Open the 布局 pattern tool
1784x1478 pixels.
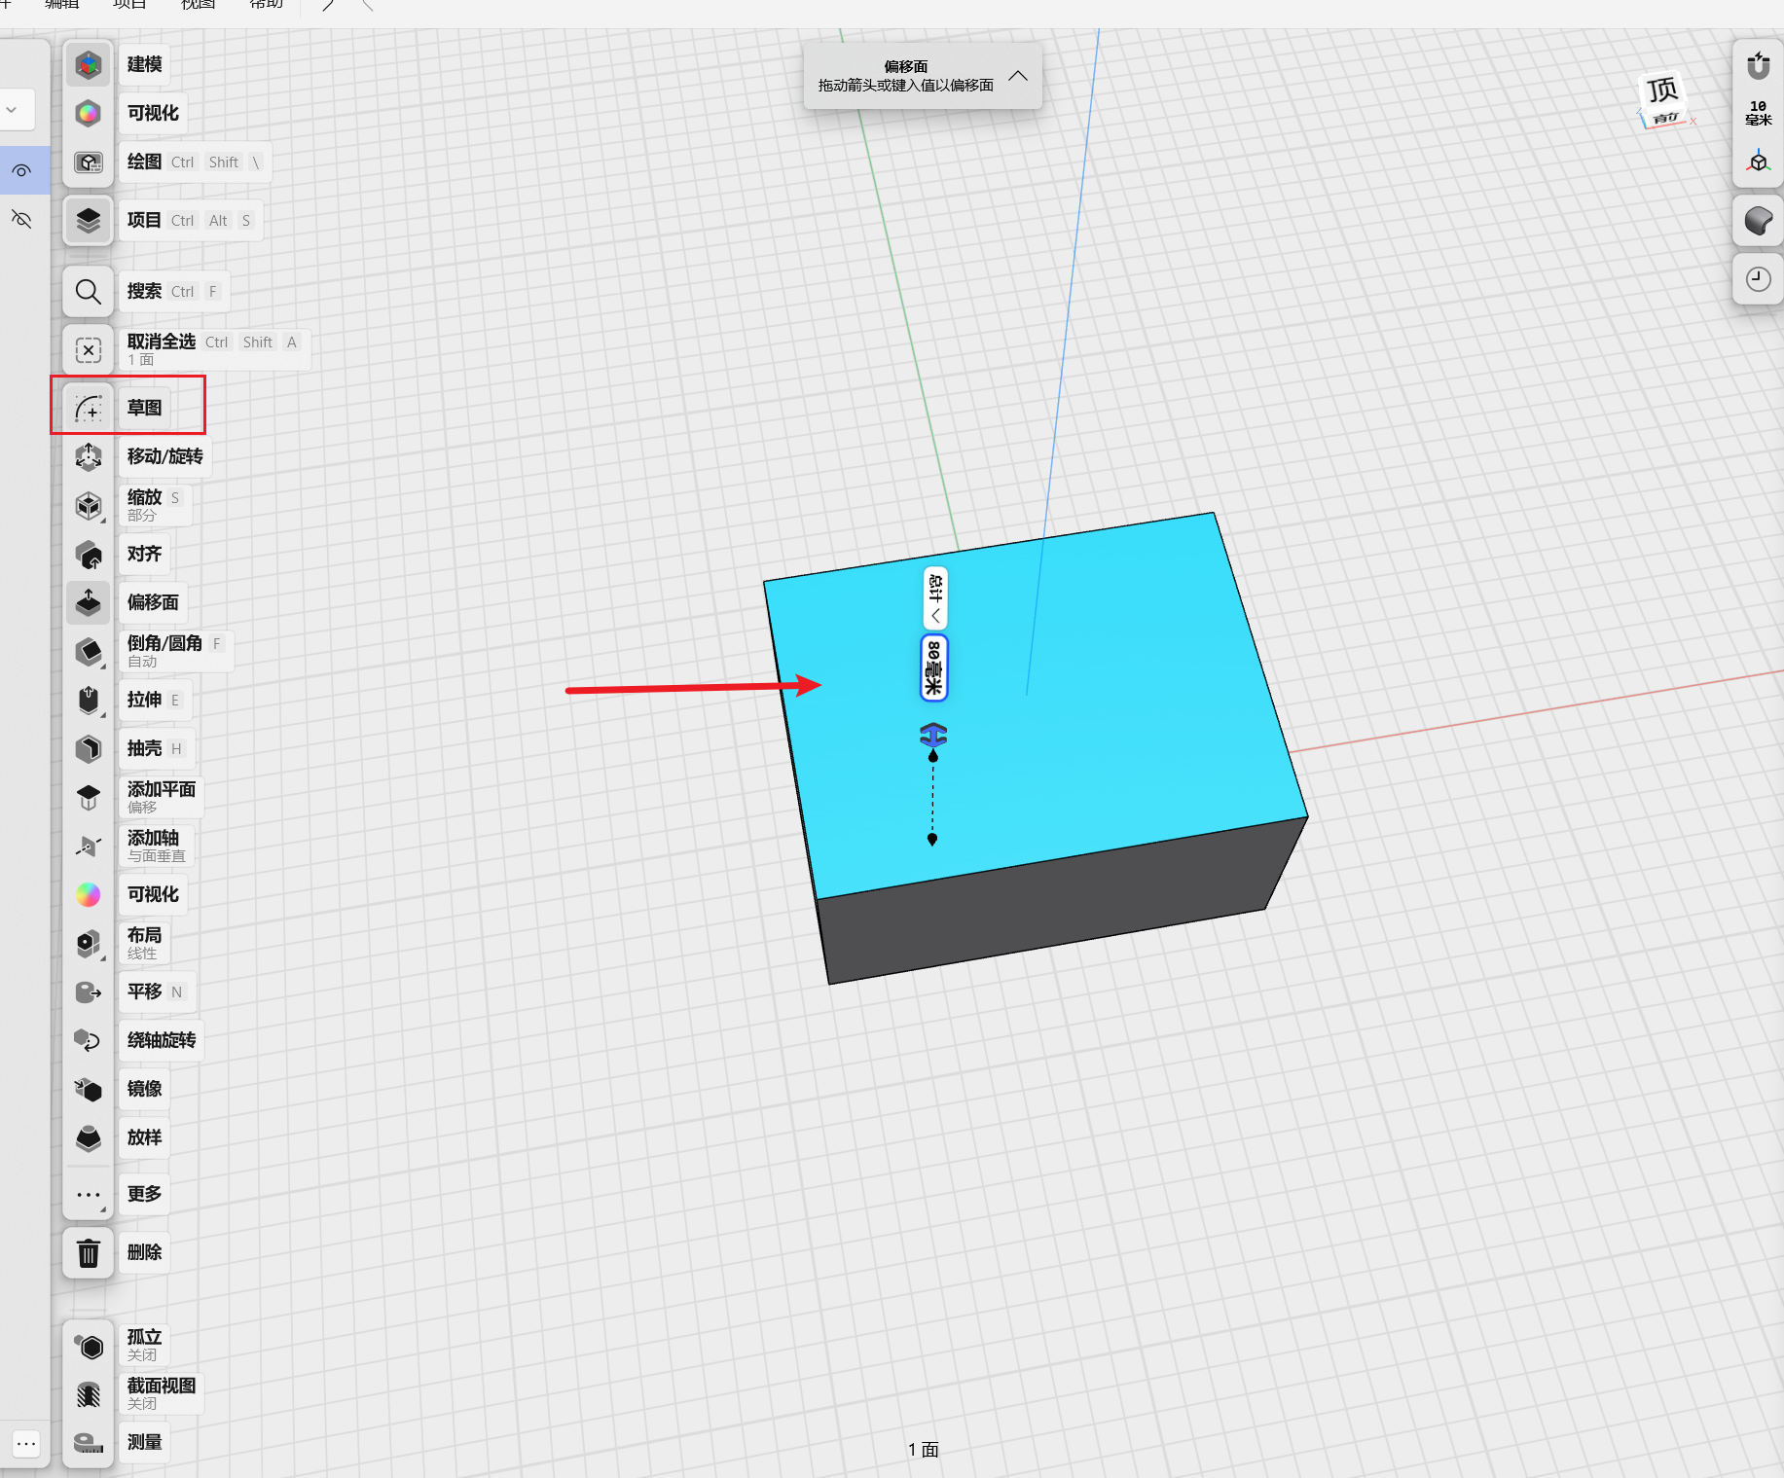89,943
